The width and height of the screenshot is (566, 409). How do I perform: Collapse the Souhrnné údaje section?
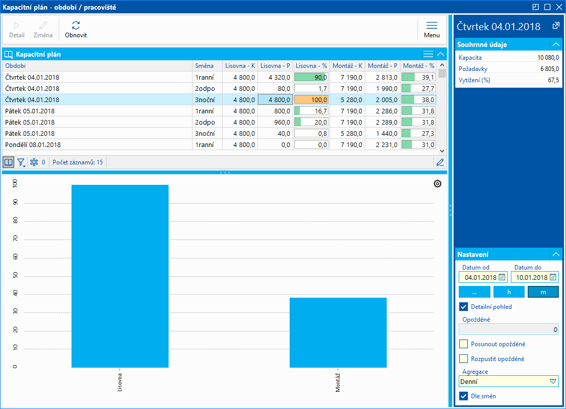[x=556, y=44]
